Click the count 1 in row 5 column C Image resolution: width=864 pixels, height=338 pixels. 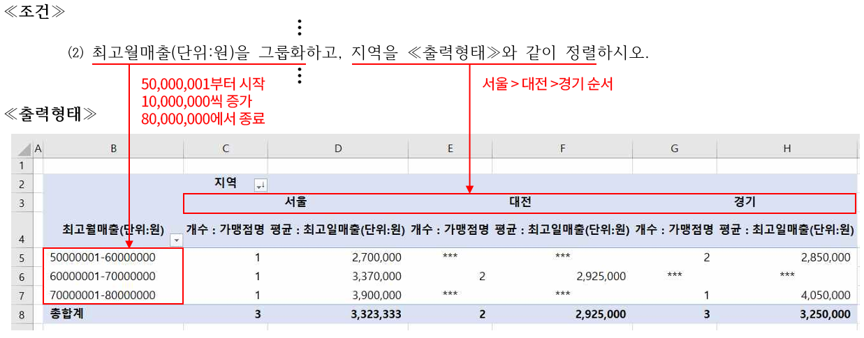coord(258,258)
